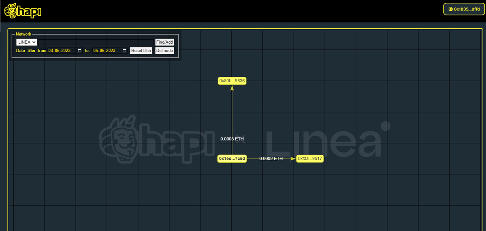Click the Del node button

coord(164,51)
